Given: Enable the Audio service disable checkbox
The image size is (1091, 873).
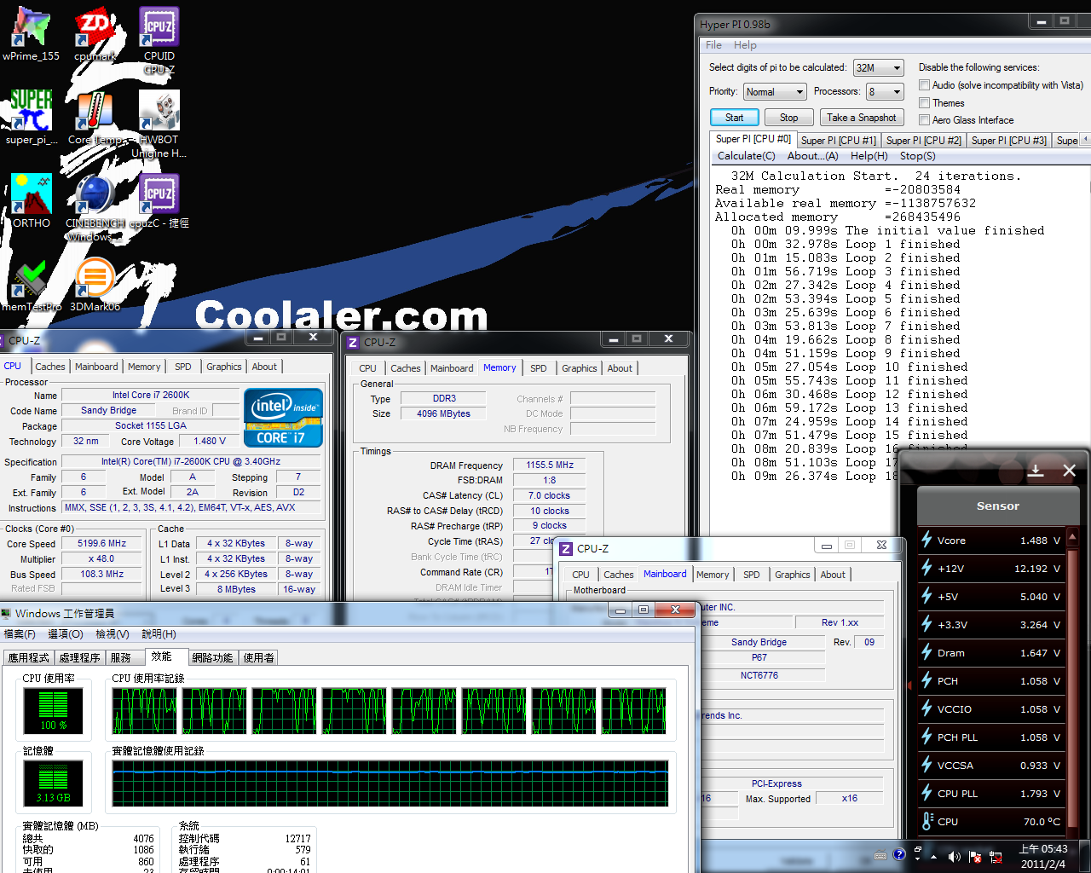Looking at the screenshot, I should point(924,85).
